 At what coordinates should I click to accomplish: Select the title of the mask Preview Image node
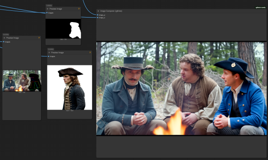(x=56, y=9)
